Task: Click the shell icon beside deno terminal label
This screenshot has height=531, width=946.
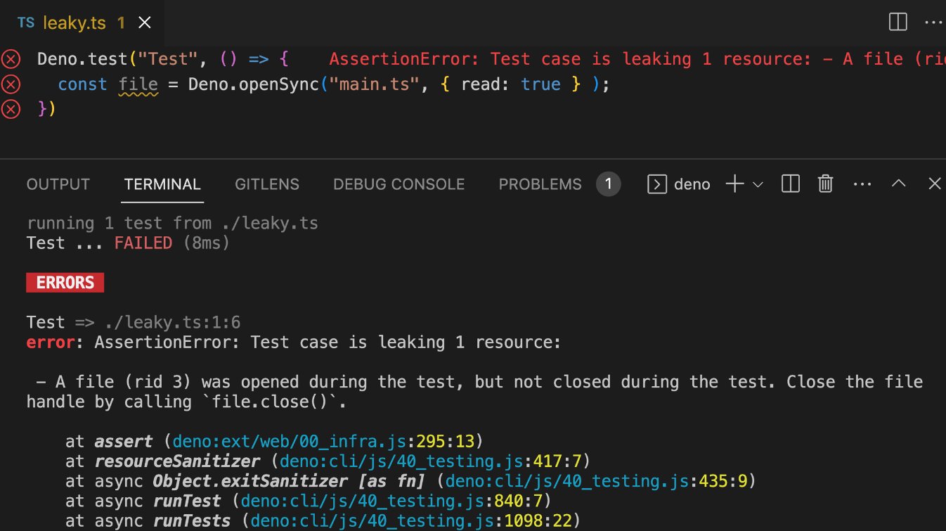Action: [x=657, y=184]
